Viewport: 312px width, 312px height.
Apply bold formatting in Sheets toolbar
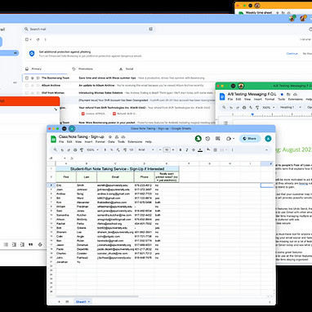(x=181, y=149)
